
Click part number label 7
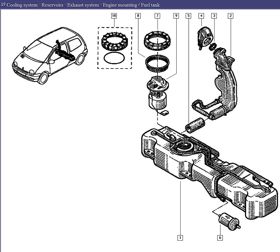157,16
